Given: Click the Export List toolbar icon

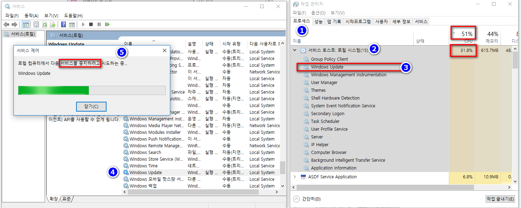Looking at the screenshot, I should tap(53, 24).
